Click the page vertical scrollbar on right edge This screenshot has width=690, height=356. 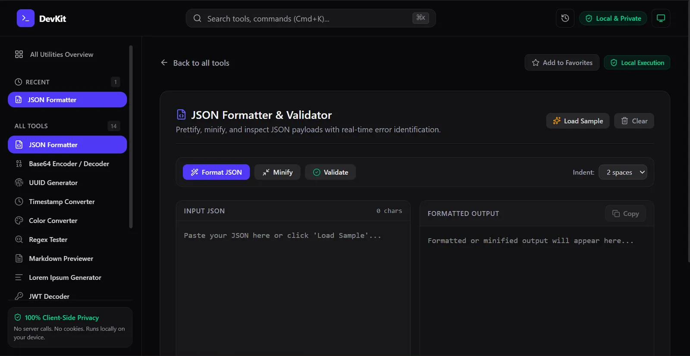[x=689, y=131]
